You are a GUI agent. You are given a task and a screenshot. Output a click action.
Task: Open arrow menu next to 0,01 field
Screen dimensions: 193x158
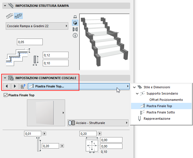(x=44, y=134)
